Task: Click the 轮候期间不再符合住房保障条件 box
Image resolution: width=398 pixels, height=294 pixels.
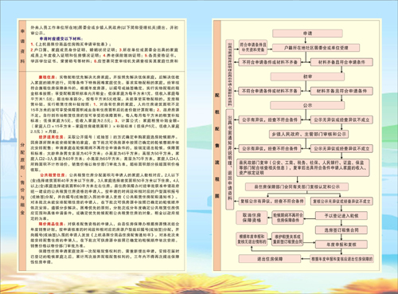Action: [288, 218]
